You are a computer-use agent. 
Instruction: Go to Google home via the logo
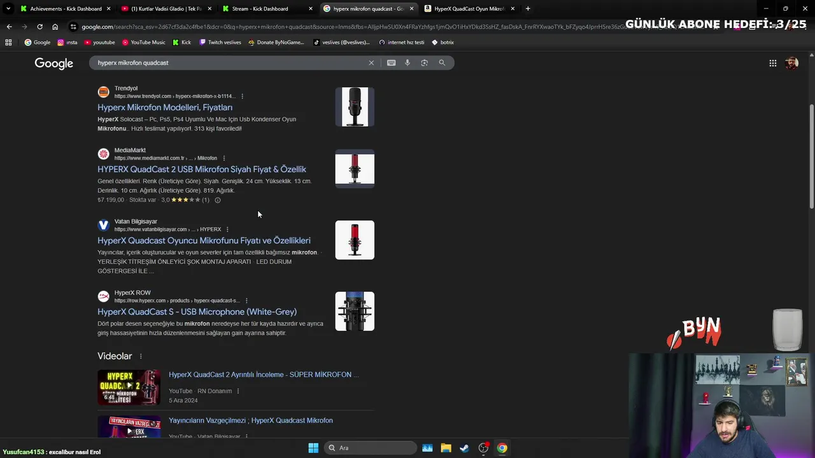(x=54, y=63)
